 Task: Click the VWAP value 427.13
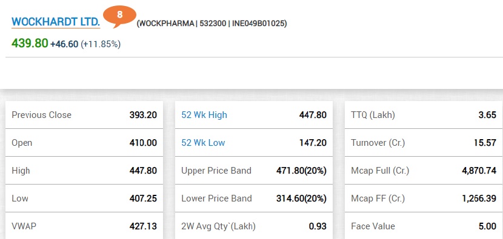pos(143,226)
